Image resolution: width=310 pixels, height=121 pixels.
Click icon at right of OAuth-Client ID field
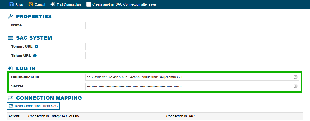pyautogui.click(x=296, y=77)
